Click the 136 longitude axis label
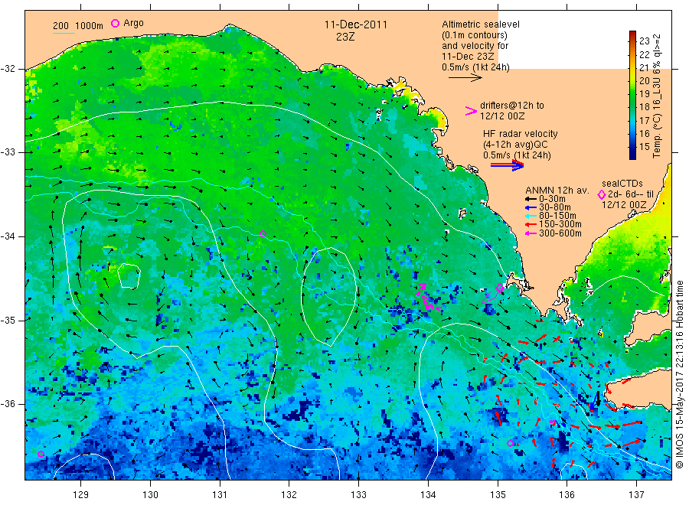The width and height of the screenshot is (689, 505). (567, 495)
